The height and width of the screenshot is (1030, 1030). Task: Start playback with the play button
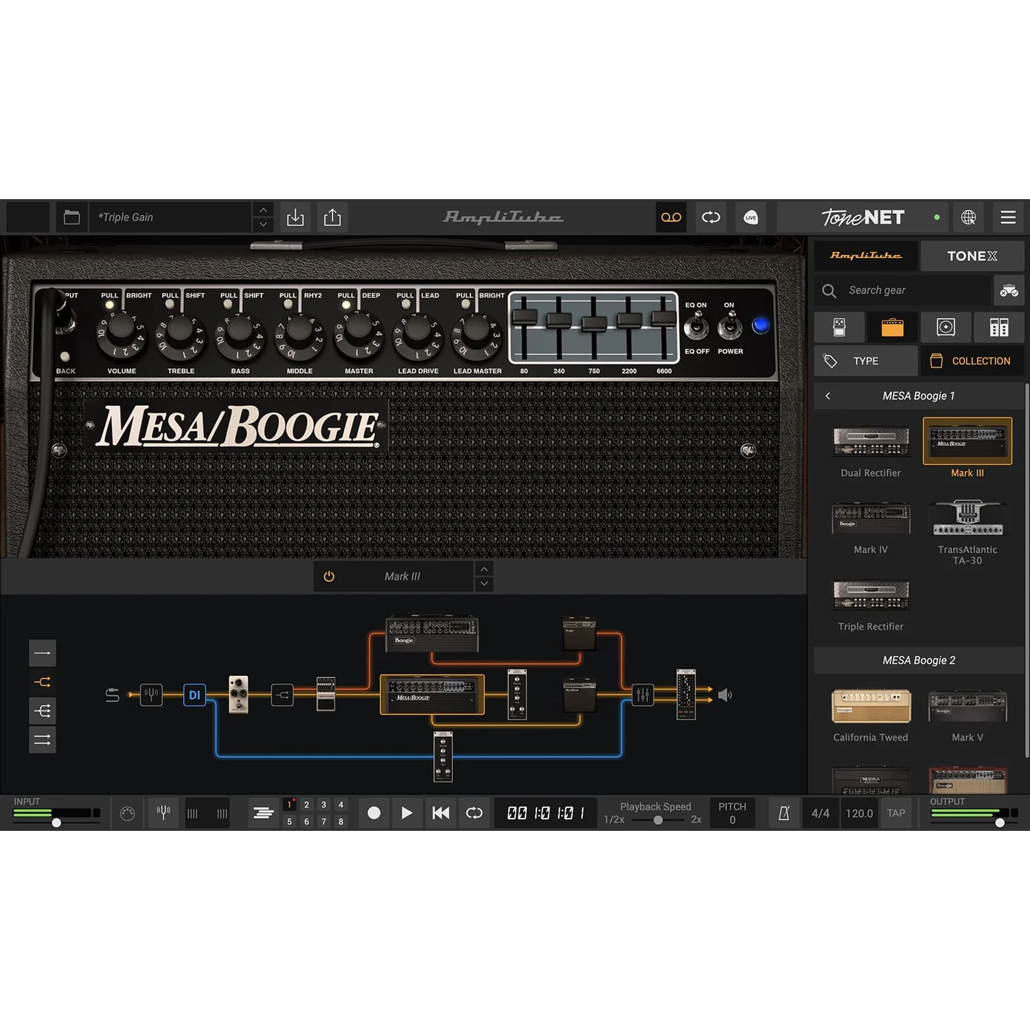tap(407, 813)
